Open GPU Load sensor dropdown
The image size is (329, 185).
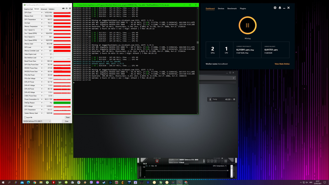(x=42, y=47)
